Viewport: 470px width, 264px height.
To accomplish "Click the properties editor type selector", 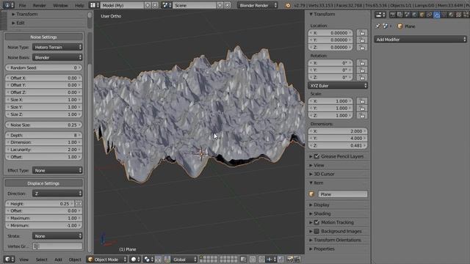I will coord(380,15).
